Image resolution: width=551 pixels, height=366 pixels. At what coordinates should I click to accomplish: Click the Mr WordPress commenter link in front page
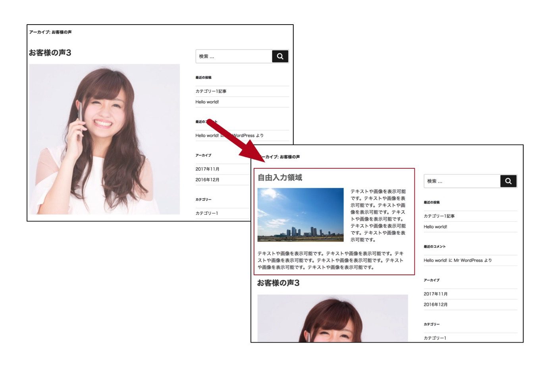[468, 260]
